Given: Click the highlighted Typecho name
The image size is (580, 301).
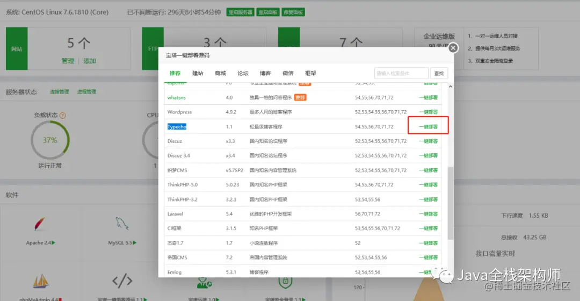Looking at the screenshot, I should 177,127.
